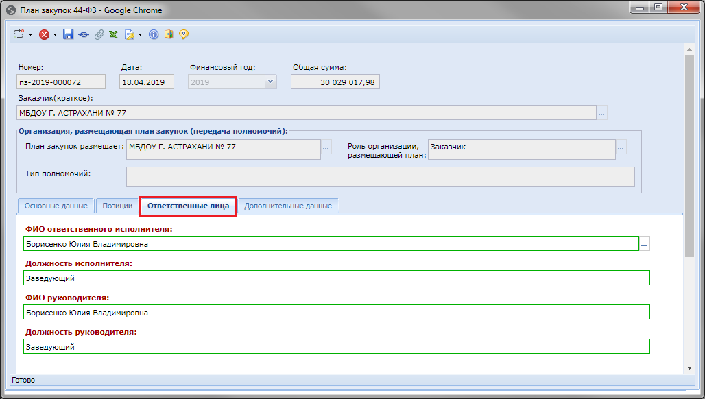Viewport: 705px width, 399px height.
Task: Click the Должность исполнителя input field
Action: 336,278
